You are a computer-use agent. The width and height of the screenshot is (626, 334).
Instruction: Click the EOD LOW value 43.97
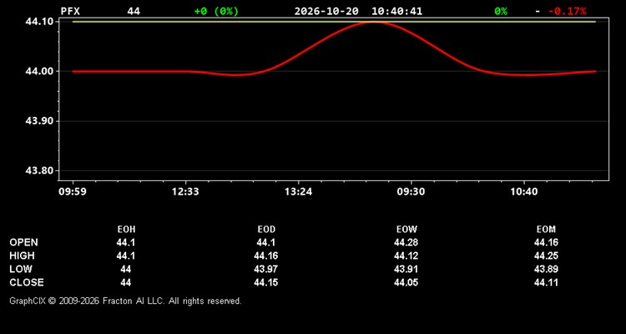[x=266, y=269]
